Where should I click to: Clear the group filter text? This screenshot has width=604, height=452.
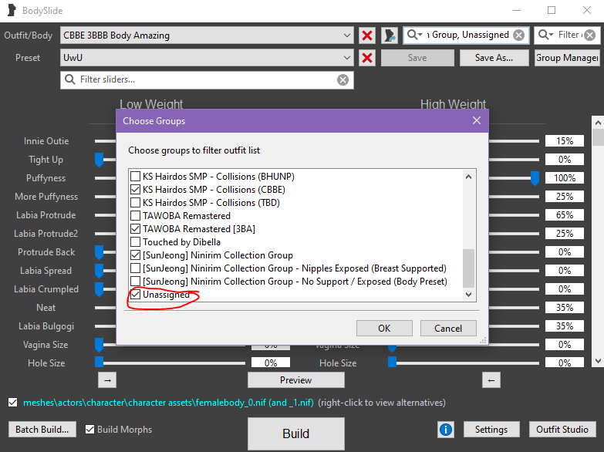click(519, 35)
